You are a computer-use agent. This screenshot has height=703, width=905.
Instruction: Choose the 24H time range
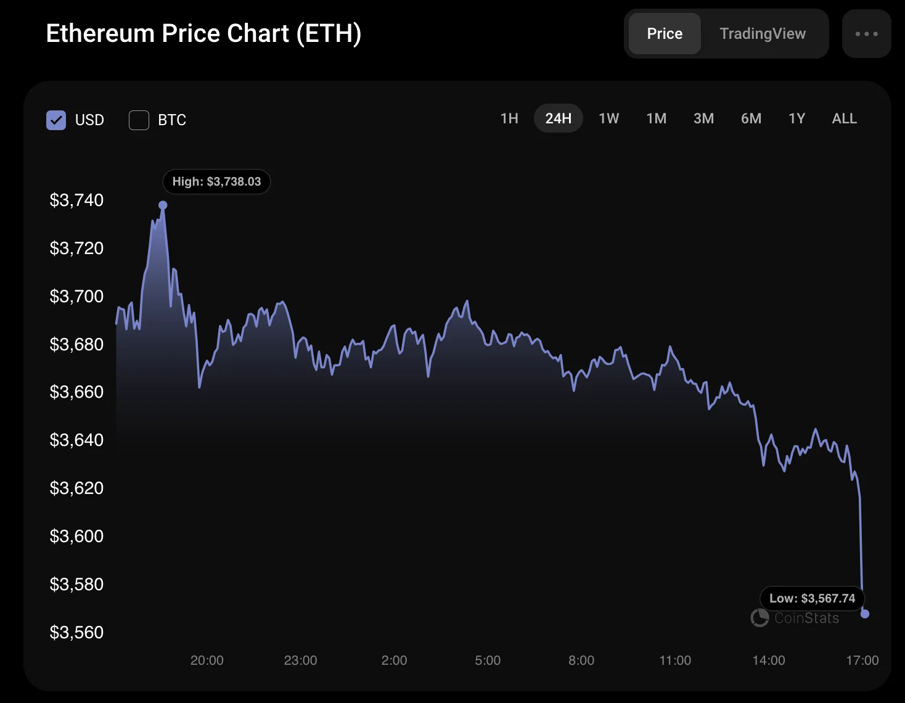(558, 118)
